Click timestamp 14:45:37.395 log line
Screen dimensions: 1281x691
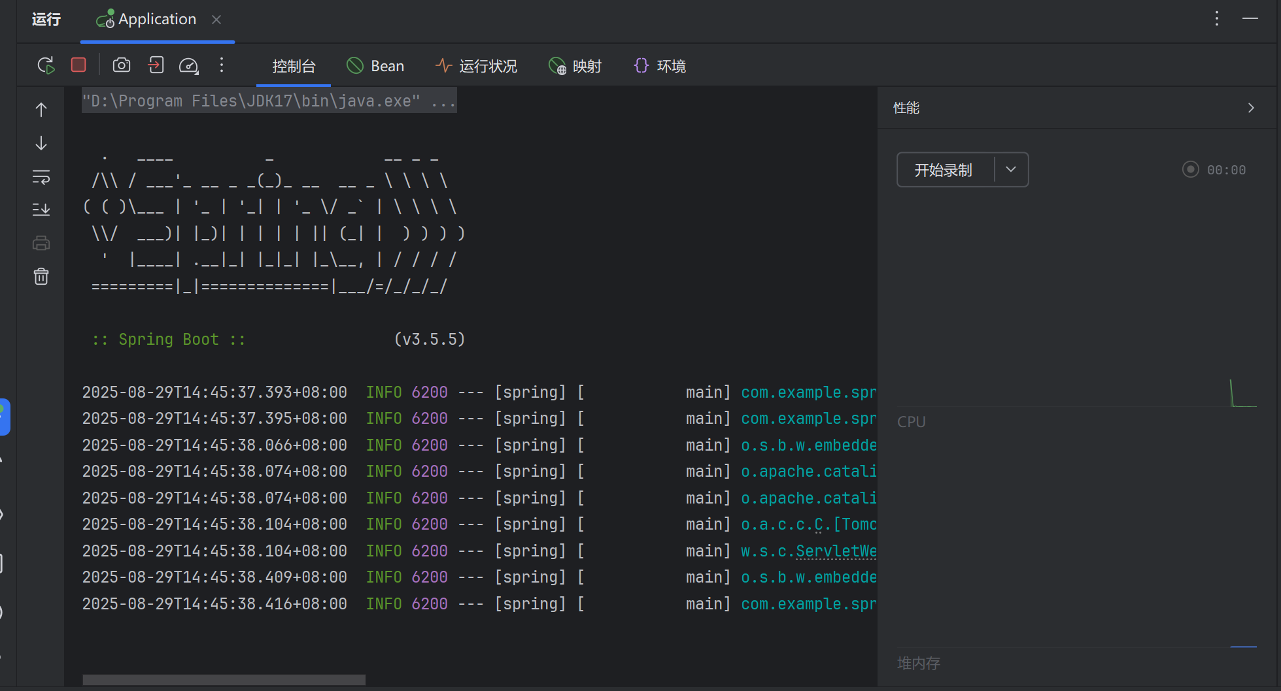click(214, 419)
